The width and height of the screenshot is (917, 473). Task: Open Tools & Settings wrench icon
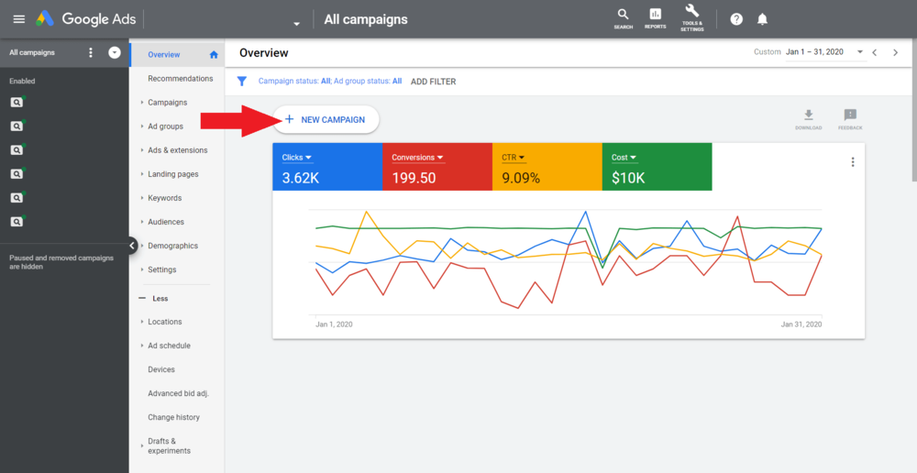pos(692,16)
